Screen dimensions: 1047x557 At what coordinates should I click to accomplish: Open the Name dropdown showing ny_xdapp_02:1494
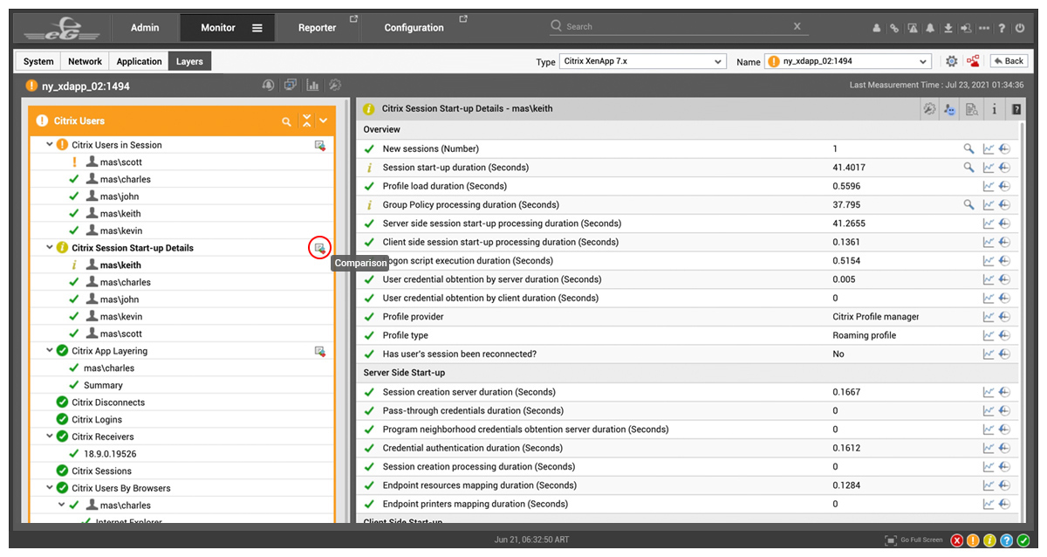point(848,61)
